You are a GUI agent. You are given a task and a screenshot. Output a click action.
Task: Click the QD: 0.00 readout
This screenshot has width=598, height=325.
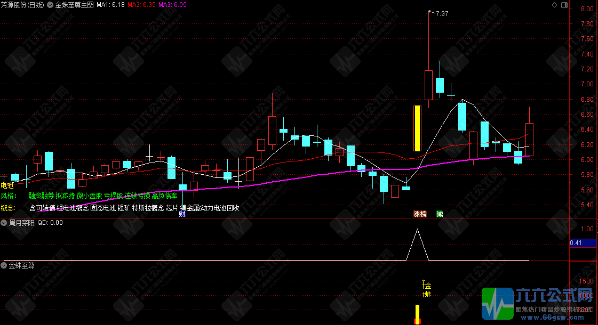point(50,223)
